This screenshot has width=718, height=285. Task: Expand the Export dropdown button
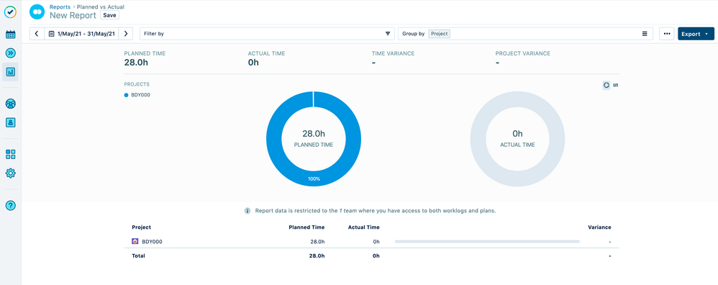(696, 34)
